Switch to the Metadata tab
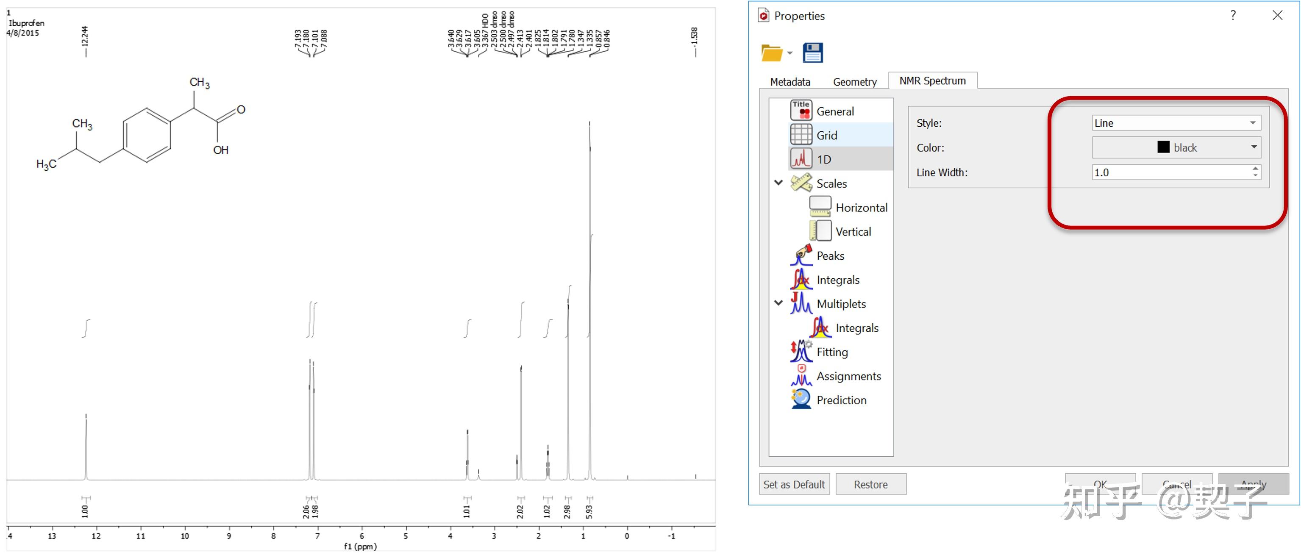The image size is (1301, 555). (790, 82)
